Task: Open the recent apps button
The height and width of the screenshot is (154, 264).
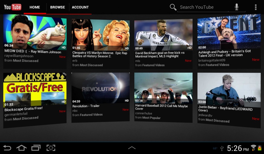Action: click(36, 148)
